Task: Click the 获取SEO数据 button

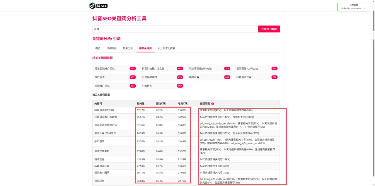Action: pyautogui.click(x=269, y=29)
